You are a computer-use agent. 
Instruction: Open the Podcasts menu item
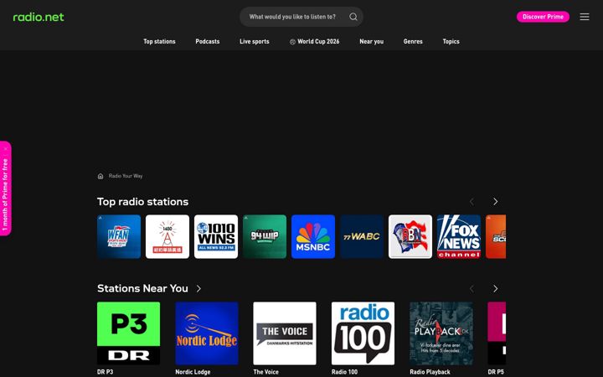(208, 41)
